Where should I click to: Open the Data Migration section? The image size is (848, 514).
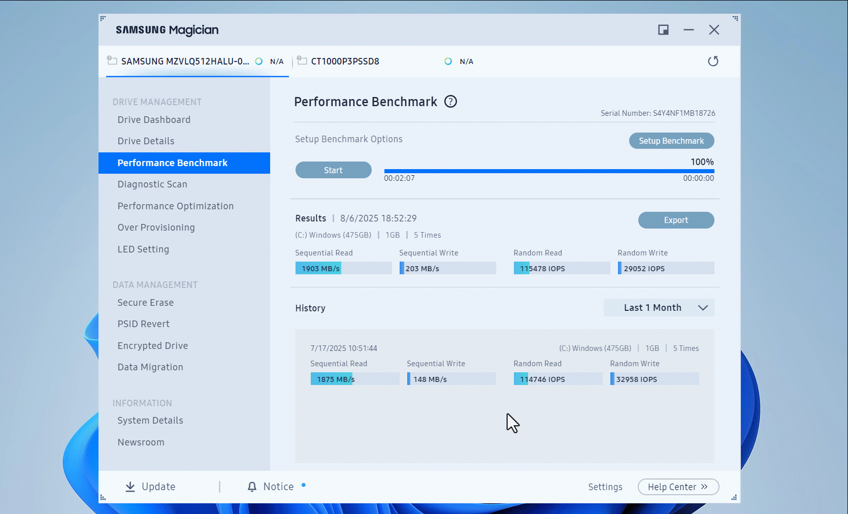click(x=150, y=367)
